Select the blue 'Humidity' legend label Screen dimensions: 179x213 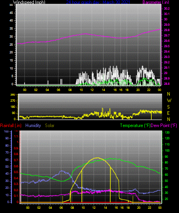33,125
